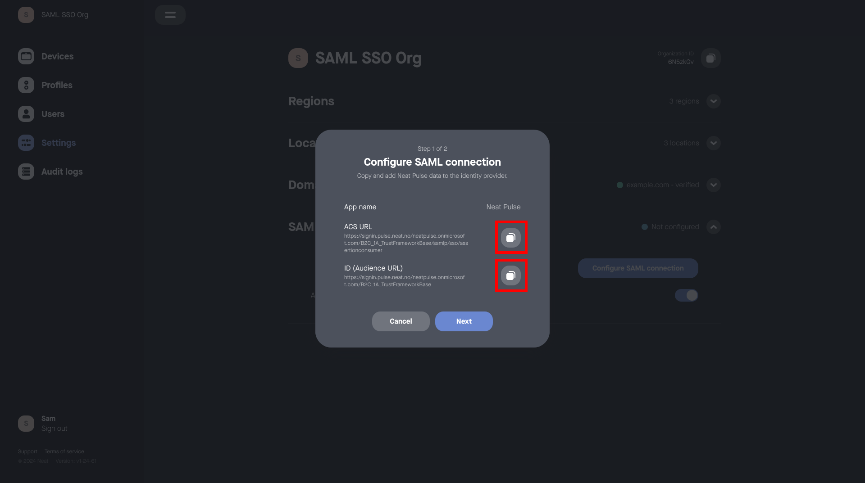Image resolution: width=865 pixels, height=483 pixels.
Task: Expand the Domains section chevron
Action: (x=713, y=185)
